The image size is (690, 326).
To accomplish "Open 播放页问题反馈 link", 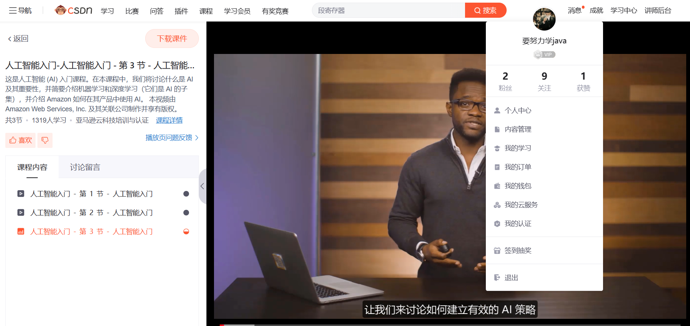I will pos(172,138).
